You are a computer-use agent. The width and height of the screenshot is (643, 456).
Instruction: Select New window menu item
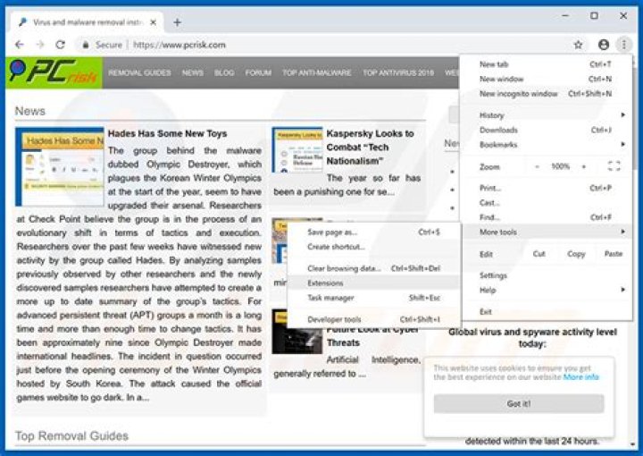click(x=546, y=79)
